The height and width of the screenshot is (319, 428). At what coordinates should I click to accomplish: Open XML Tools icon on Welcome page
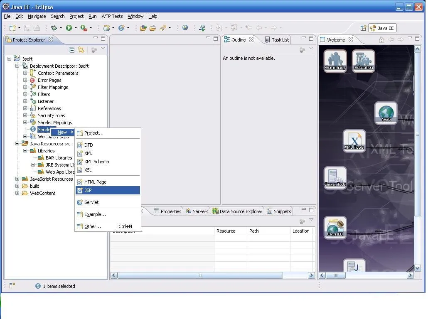coord(354,140)
